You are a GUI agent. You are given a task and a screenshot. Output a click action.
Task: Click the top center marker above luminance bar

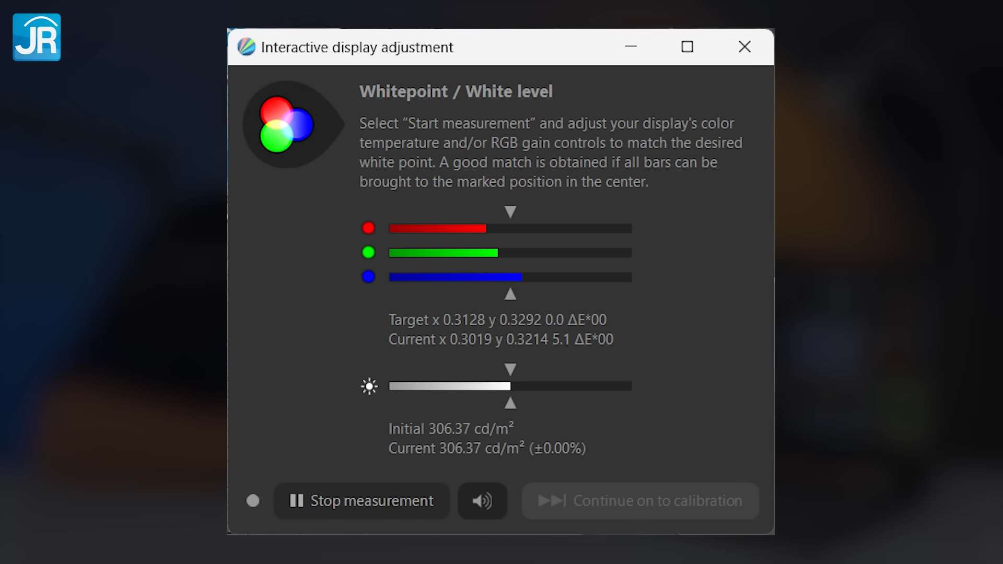point(510,370)
